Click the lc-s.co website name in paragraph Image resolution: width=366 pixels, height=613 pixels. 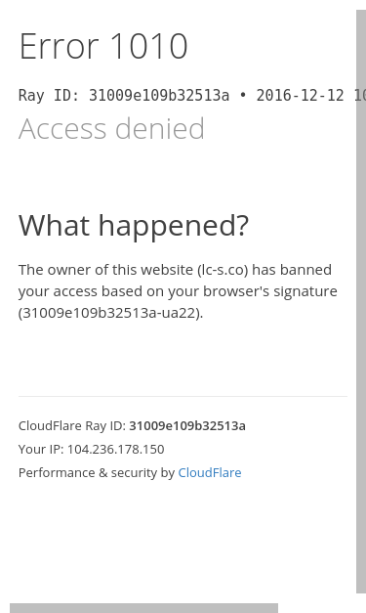[223, 270]
